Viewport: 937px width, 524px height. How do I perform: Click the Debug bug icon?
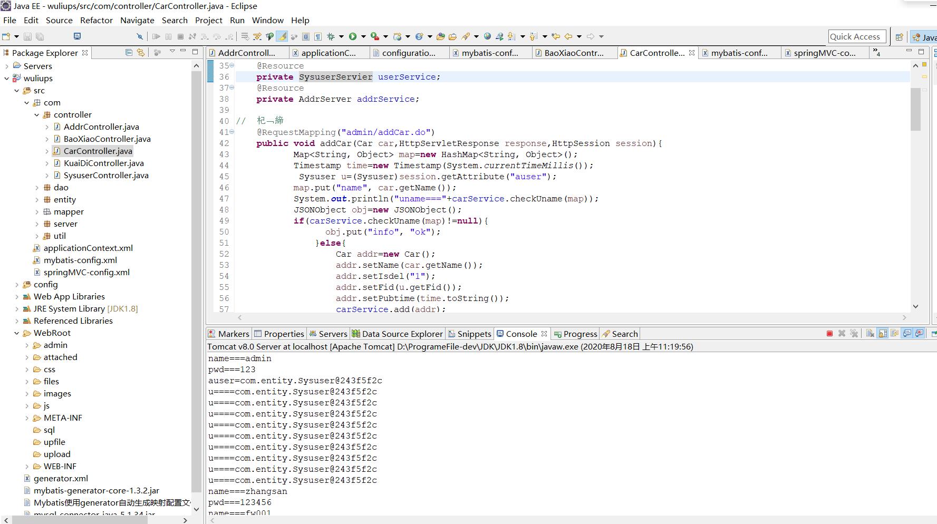[x=331, y=36]
